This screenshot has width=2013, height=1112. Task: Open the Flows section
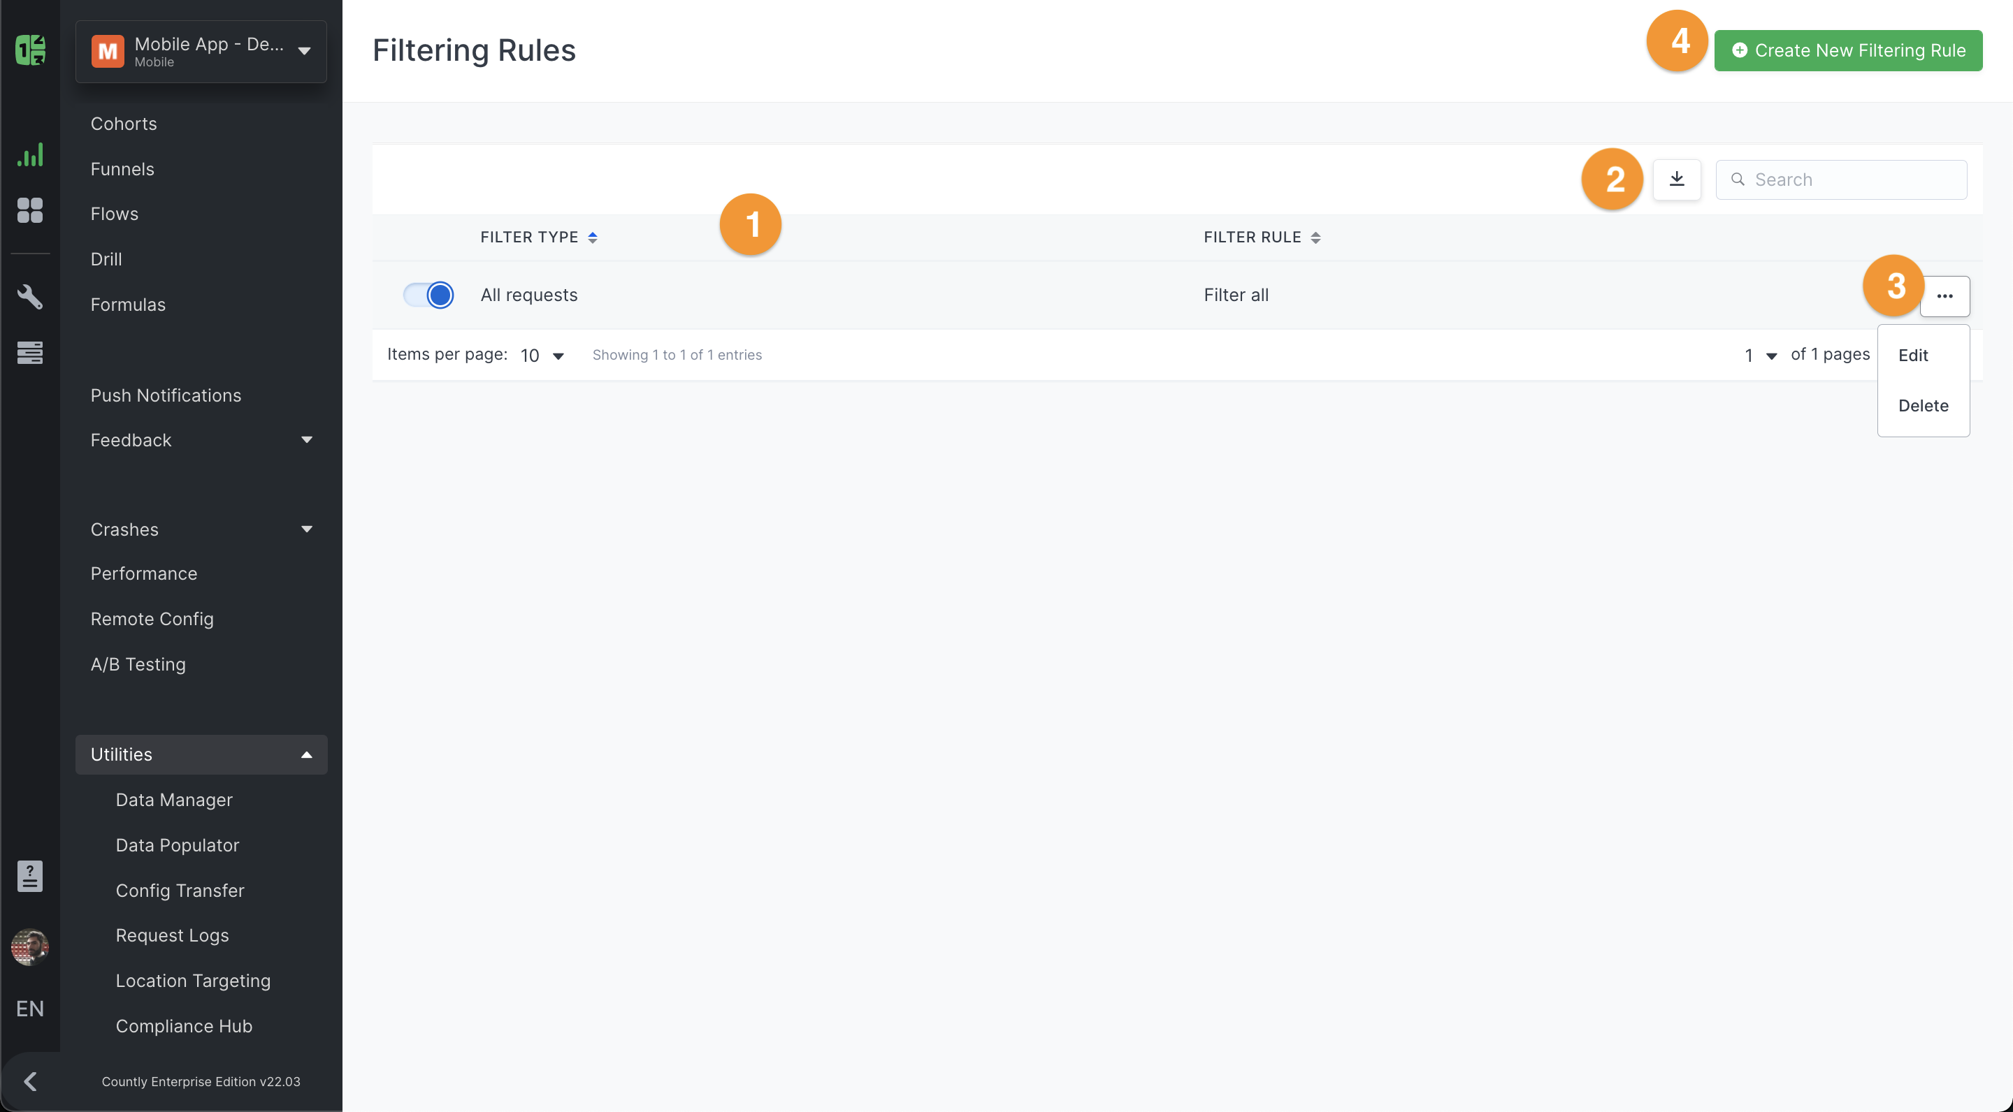[x=114, y=214]
